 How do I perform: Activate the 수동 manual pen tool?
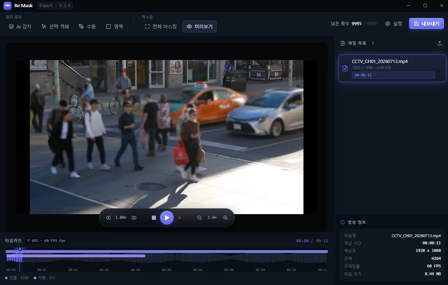pyautogui.click(x=87, y=27)
